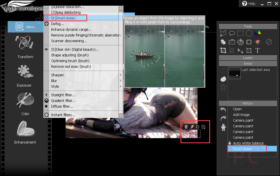The width and height of the screenshot is (280, 176).
Task: Choose [R]Smart erase from the menu
Action: click(x=81, y=18)
